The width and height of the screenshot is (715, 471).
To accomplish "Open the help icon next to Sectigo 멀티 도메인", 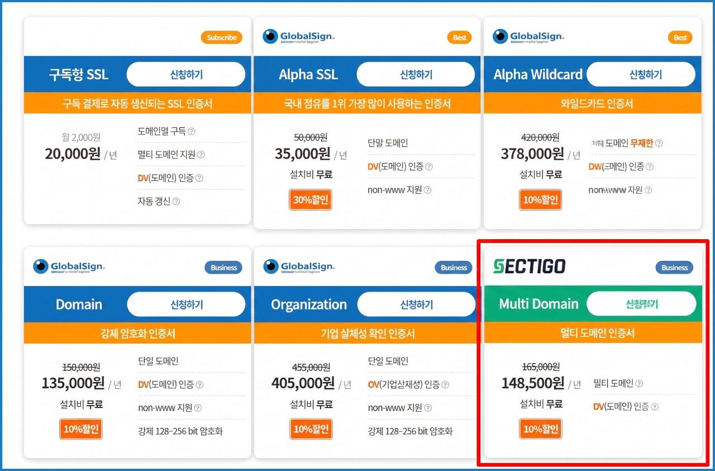I will coord(639,384).
